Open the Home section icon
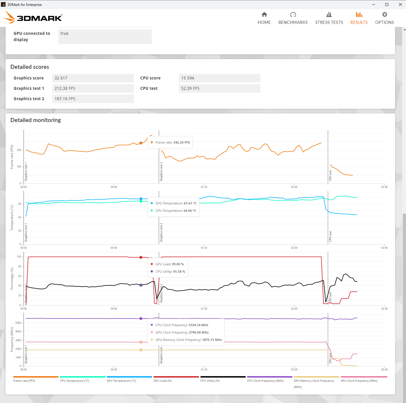This screenshot has width=406, height=403. pyautogui.click(x=264, y=14)
